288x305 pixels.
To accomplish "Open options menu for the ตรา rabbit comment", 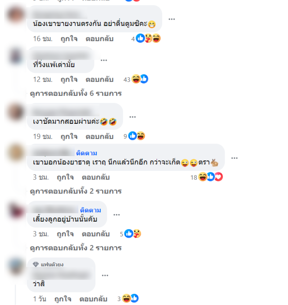I will [x=234, y=158].
